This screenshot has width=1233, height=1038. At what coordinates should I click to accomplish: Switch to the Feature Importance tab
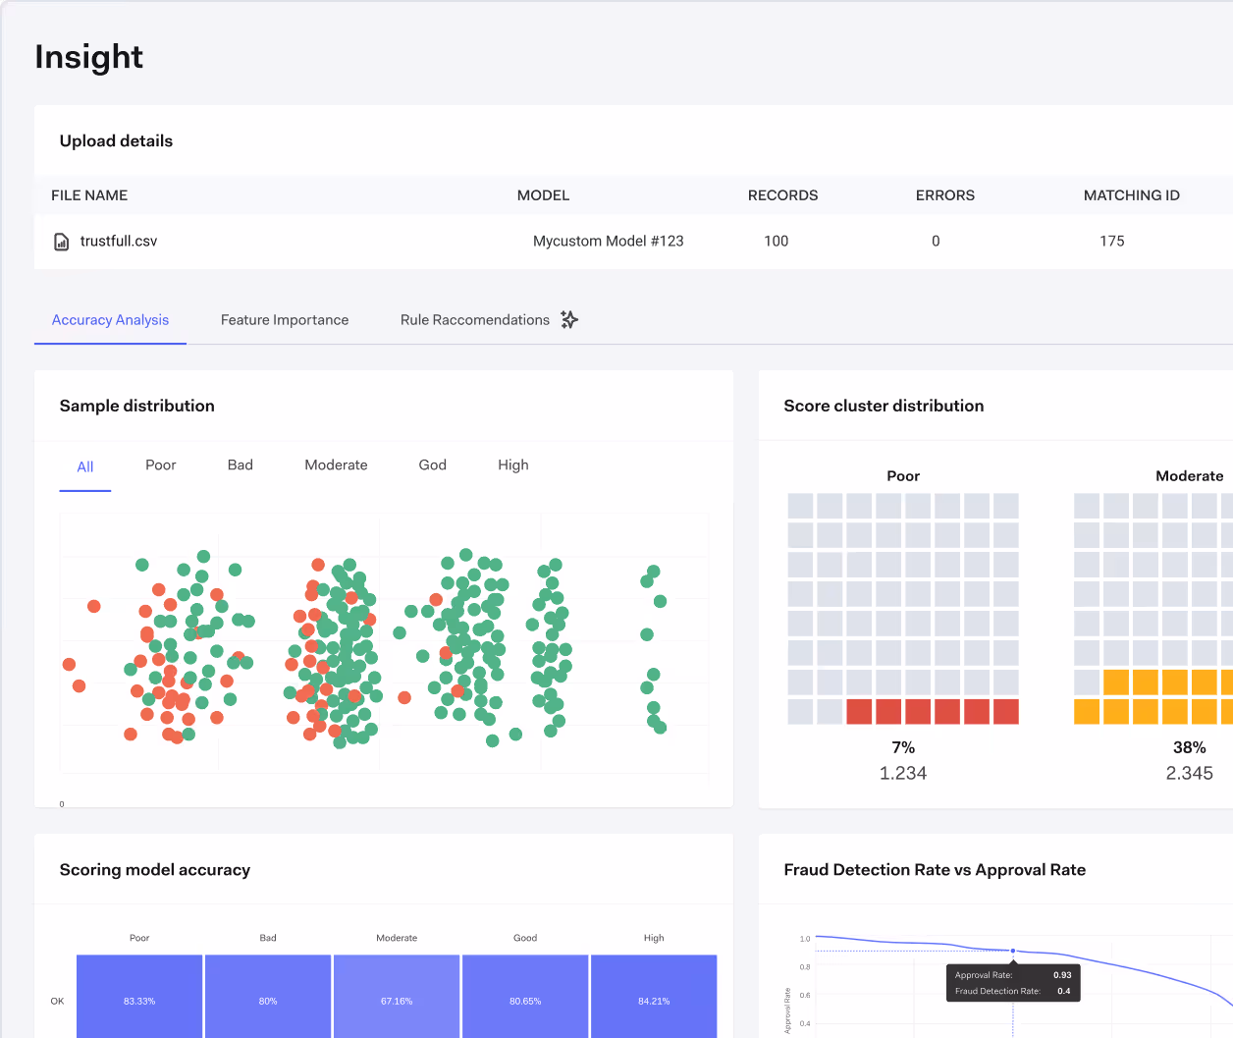(x=285, y=319)
